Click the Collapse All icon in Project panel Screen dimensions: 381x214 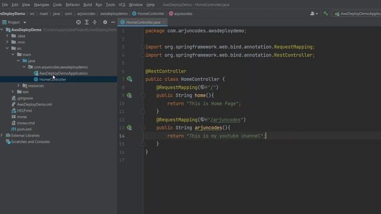pyautogui.click(x=95, y=23)
